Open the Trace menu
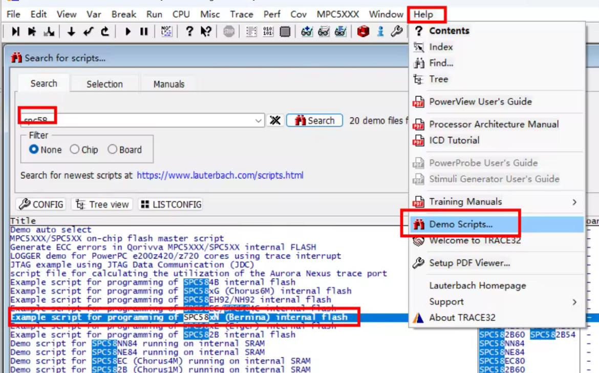Screen dimensions: 599x373 pos(242,14)
